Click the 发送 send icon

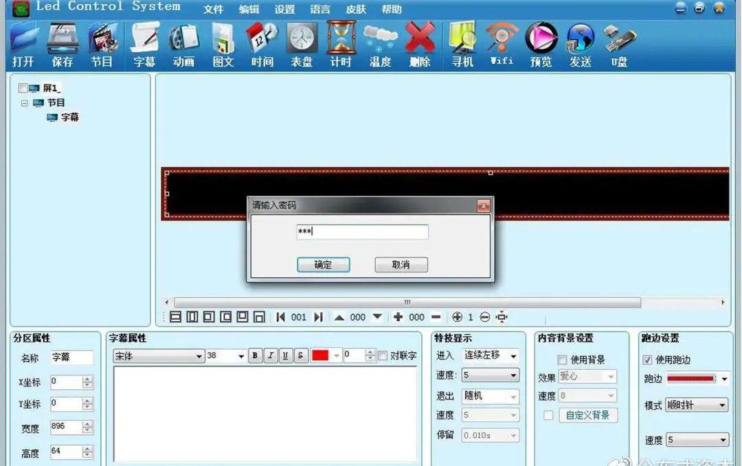[581, 44]
